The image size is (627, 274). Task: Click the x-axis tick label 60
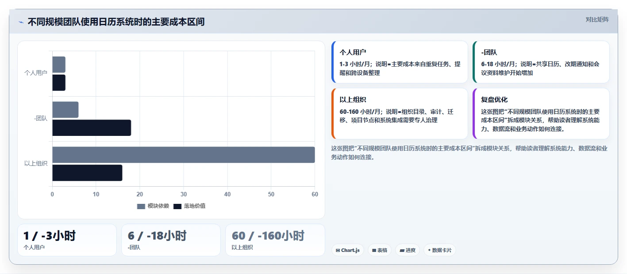click(315, 194)
